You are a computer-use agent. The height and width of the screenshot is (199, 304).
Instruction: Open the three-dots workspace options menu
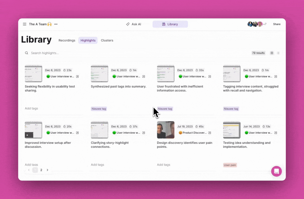tap(56, 24)
